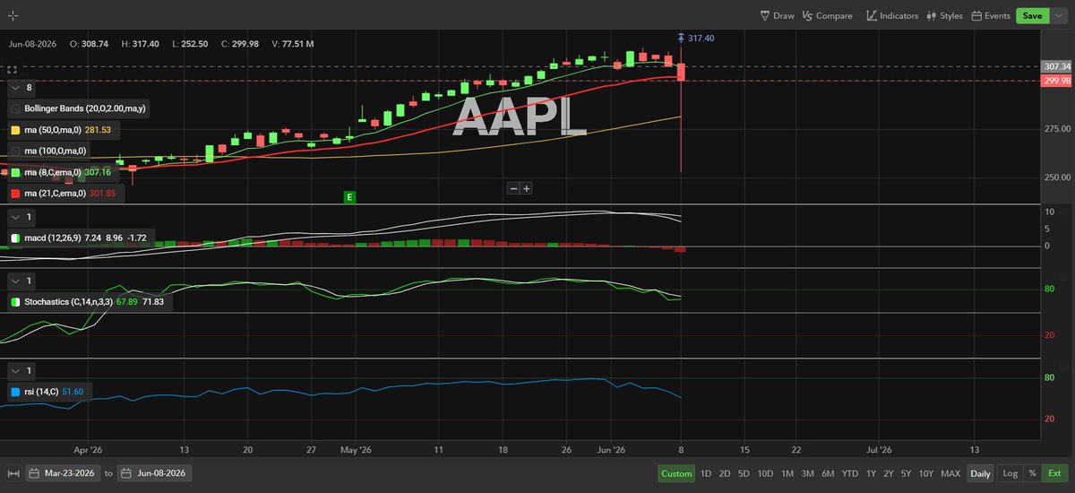The height and width of the screenshot is (493, 1075).
Task: Open the Events menu
Action: 991,15
